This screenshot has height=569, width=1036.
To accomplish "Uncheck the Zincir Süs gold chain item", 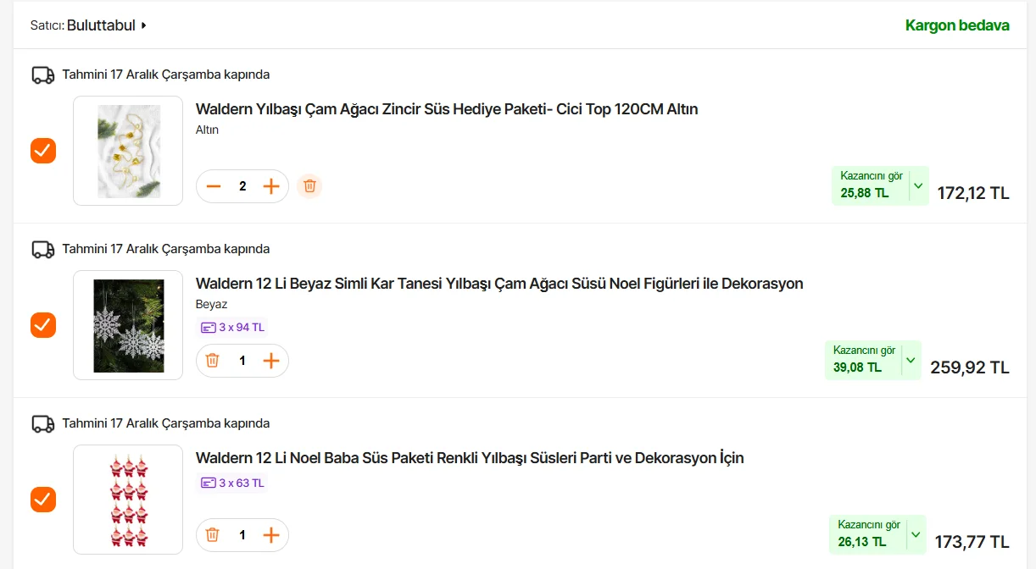I will [x=43, y=151].
